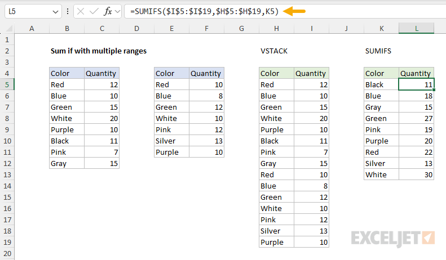
Task: Select column K header
Action: pos(381,28)
